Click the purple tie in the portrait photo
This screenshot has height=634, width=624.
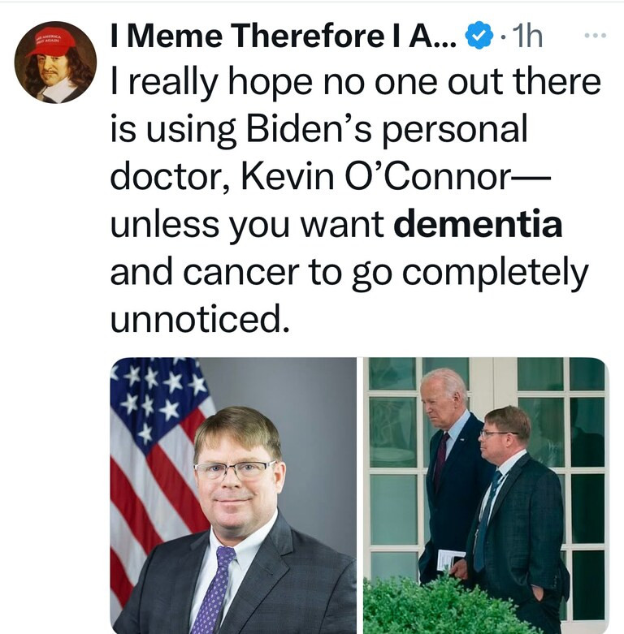pyautogui.click(x=214, y=589)
